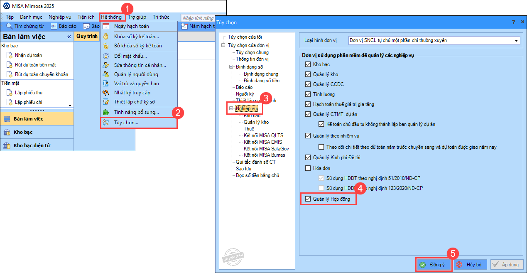Collapse the Nghiệp vụ tree node expander

pos(231,108)
